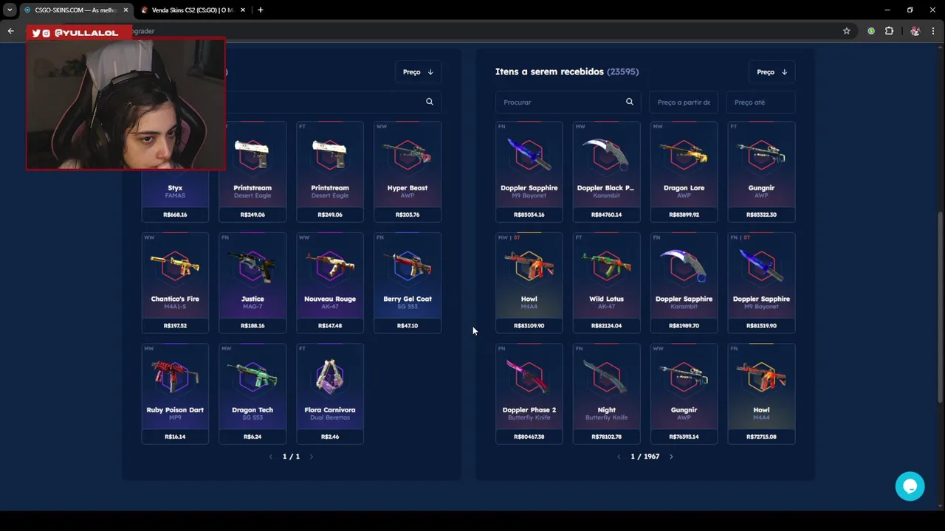This screenshot has height=531, width=945.
Task: Go to previous page of items to receive
Action: pyautogui.click(x=619, y=457)
